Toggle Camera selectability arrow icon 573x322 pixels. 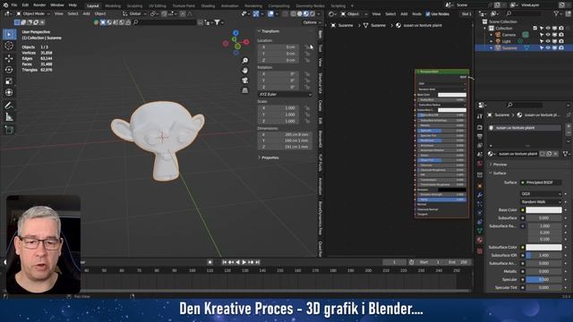point(542,35)
